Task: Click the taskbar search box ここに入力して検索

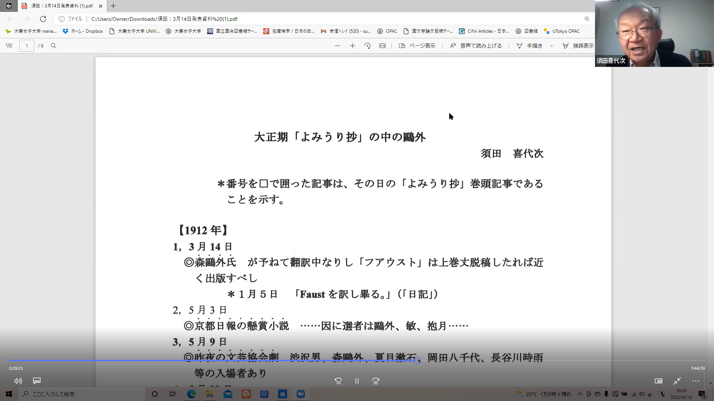Action: (x=82, y=394)
